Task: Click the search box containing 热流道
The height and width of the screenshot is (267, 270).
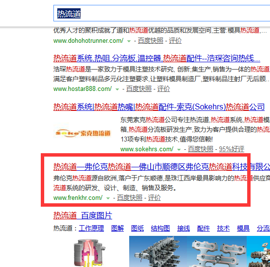Action: click(162, 13)
